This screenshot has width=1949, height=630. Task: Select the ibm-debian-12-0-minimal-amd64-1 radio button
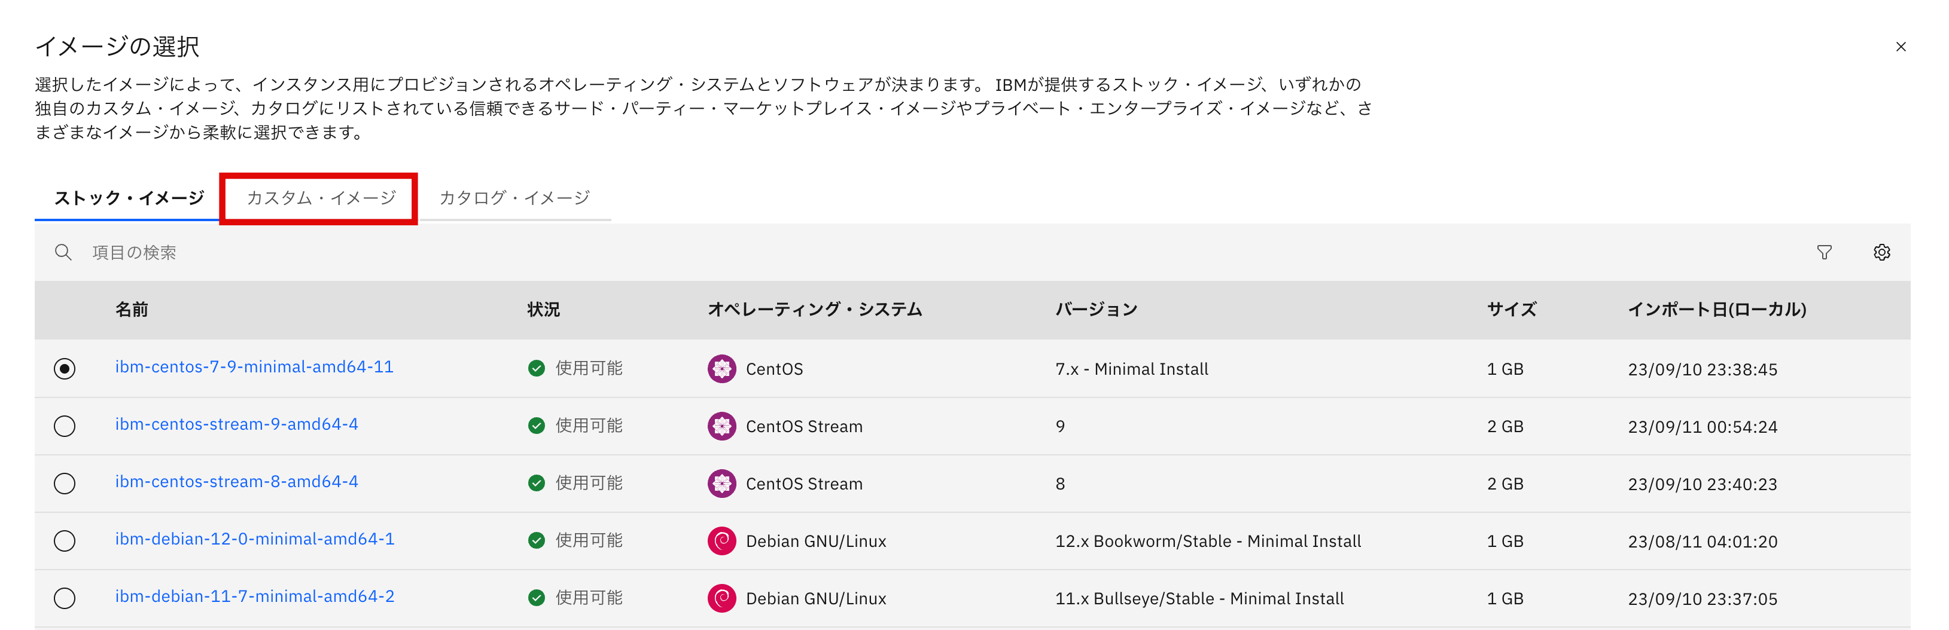(65, 540)
